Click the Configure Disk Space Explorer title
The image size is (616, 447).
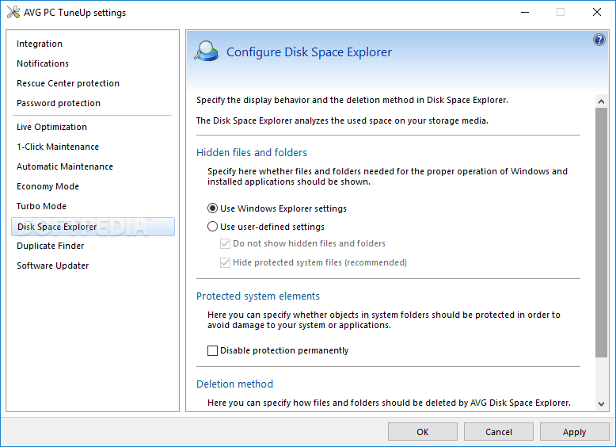point(309,52)
